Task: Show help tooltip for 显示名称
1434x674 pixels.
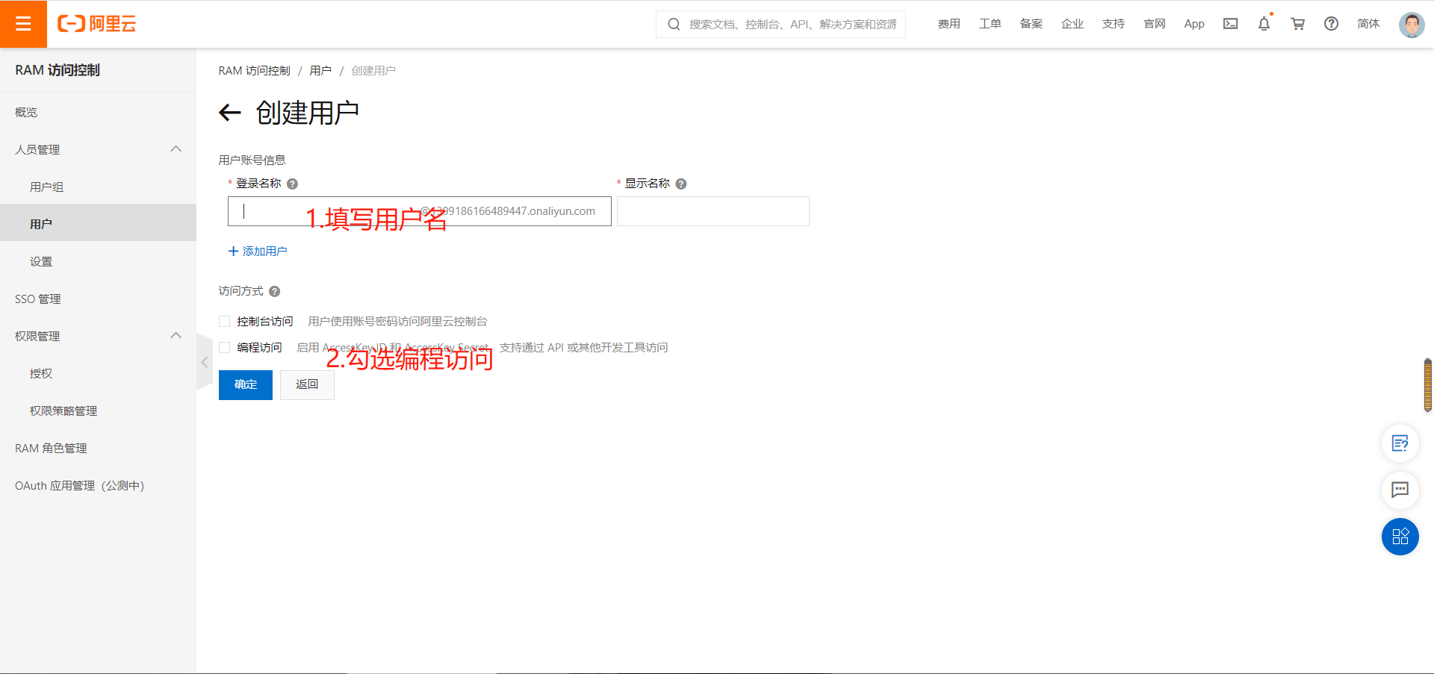Action: coord(681,184)
